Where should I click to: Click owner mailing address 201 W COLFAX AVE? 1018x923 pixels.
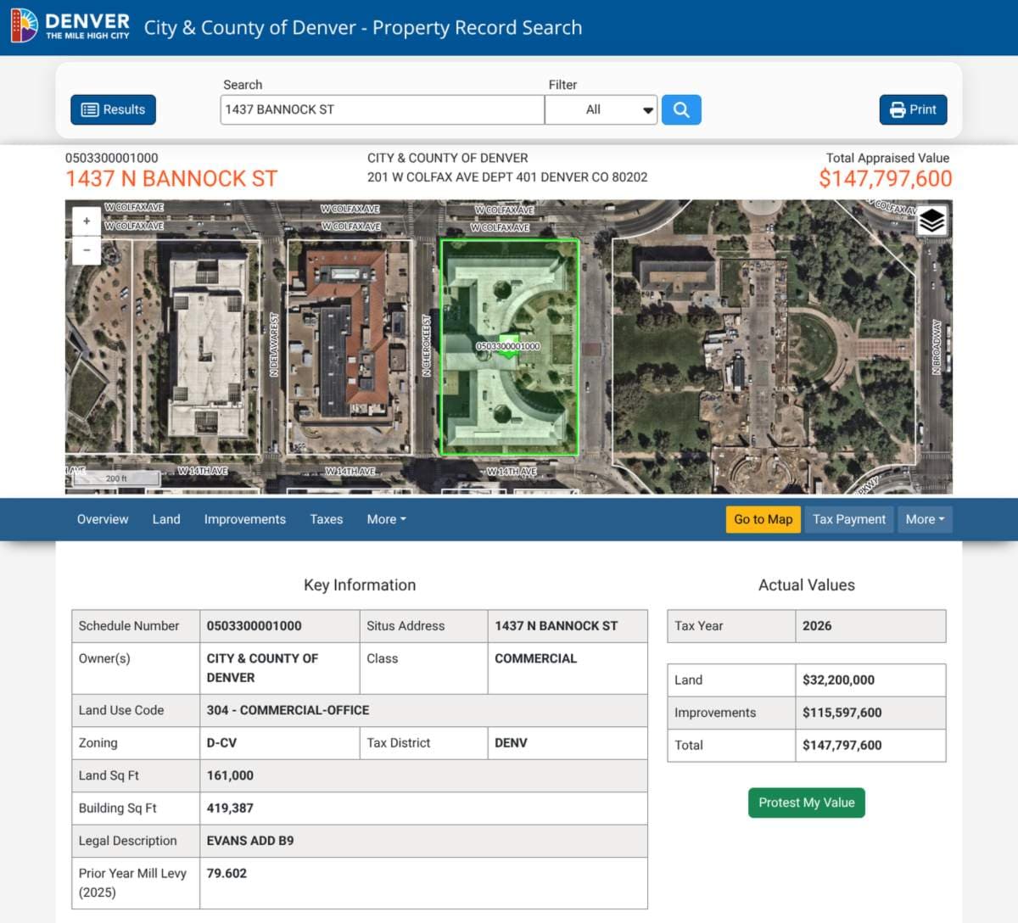tap(507, 177)
